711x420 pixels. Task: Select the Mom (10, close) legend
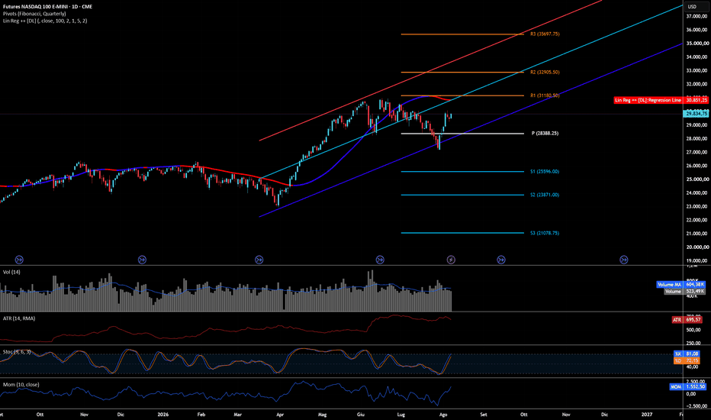(21, 385)
